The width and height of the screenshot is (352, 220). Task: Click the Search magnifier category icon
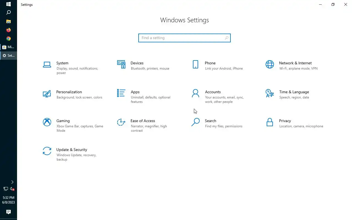click(x=196, y=122)
